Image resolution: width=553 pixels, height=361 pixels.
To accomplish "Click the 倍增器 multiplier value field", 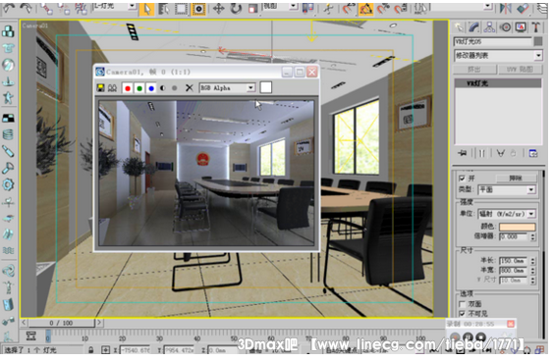I will (x=514, y=236).
